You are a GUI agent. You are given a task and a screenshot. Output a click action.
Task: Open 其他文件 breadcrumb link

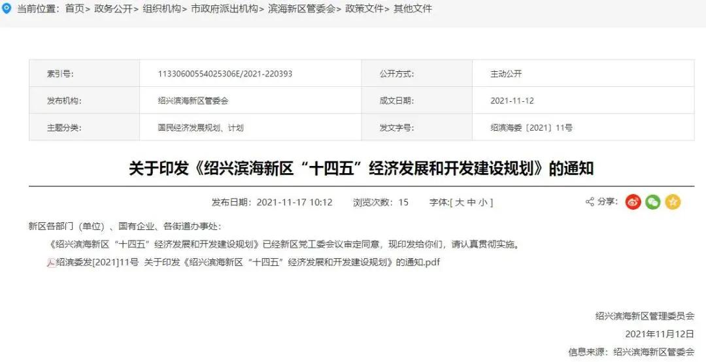(x=413, y=9)
